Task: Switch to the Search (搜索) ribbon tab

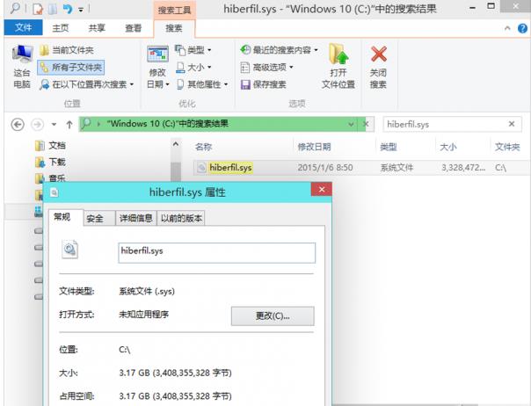Action: pyautogui.click(x=174, y=28)
